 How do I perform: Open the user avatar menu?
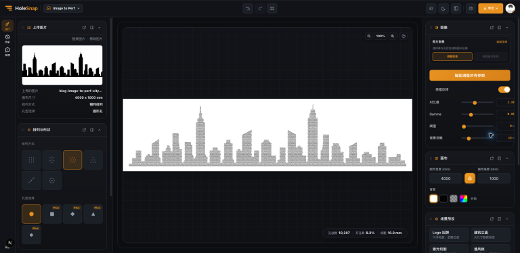510,8
